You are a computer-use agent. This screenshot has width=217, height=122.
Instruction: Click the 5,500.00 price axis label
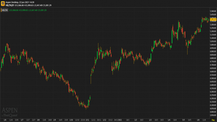pyautogui.click(x=213, y=11)
